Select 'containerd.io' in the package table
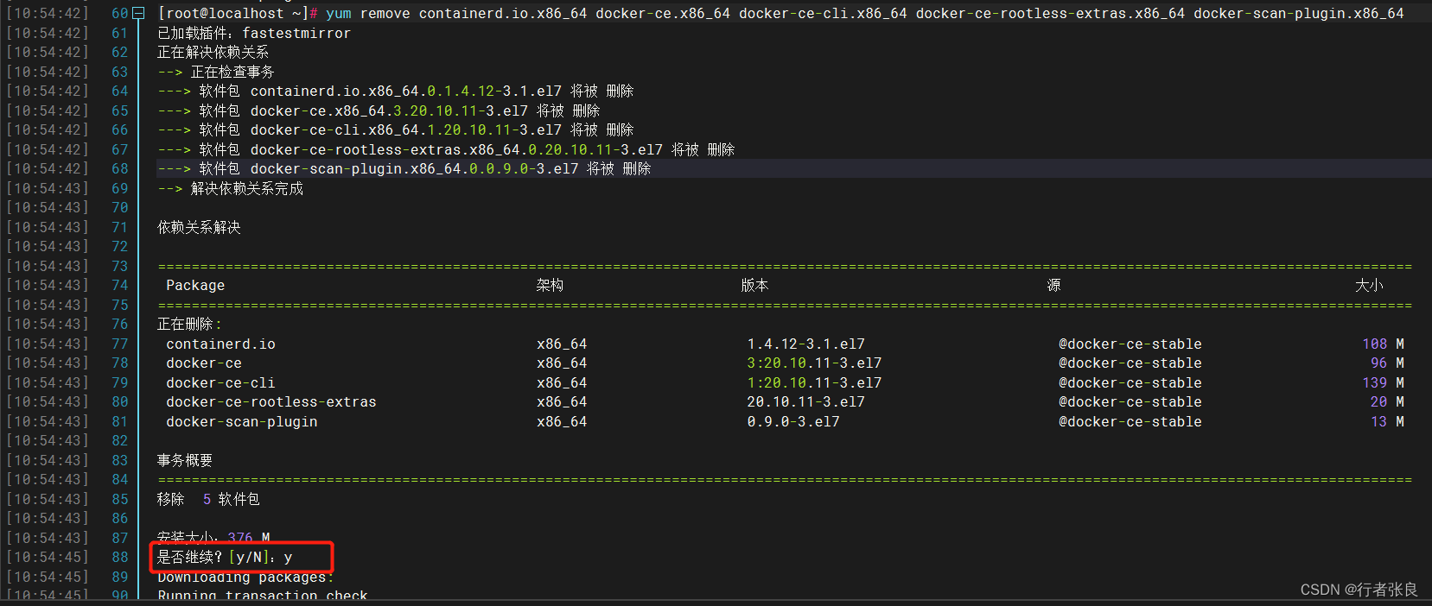This screenshot has height=606, width=1432. point(221,344)
